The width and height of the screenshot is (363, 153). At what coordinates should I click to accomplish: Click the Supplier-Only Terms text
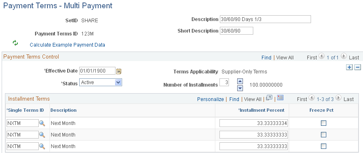(244, 72)
